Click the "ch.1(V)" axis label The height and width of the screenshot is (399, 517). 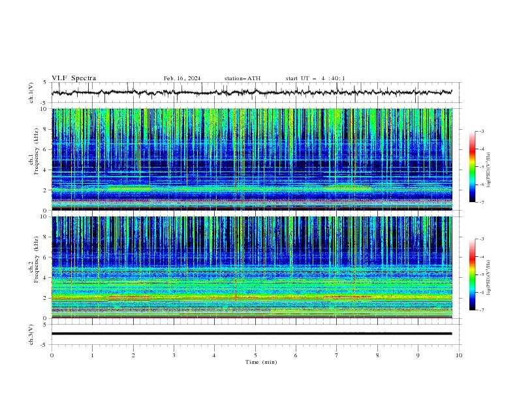pos(31,93)
